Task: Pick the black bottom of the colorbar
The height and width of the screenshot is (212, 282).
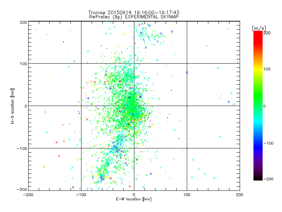Action: pyautogui.click(x=258, y=178)
